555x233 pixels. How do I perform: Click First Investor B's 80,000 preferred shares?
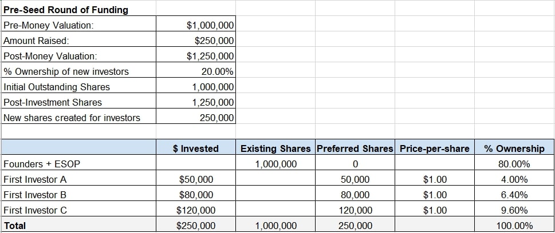[355, 195]
